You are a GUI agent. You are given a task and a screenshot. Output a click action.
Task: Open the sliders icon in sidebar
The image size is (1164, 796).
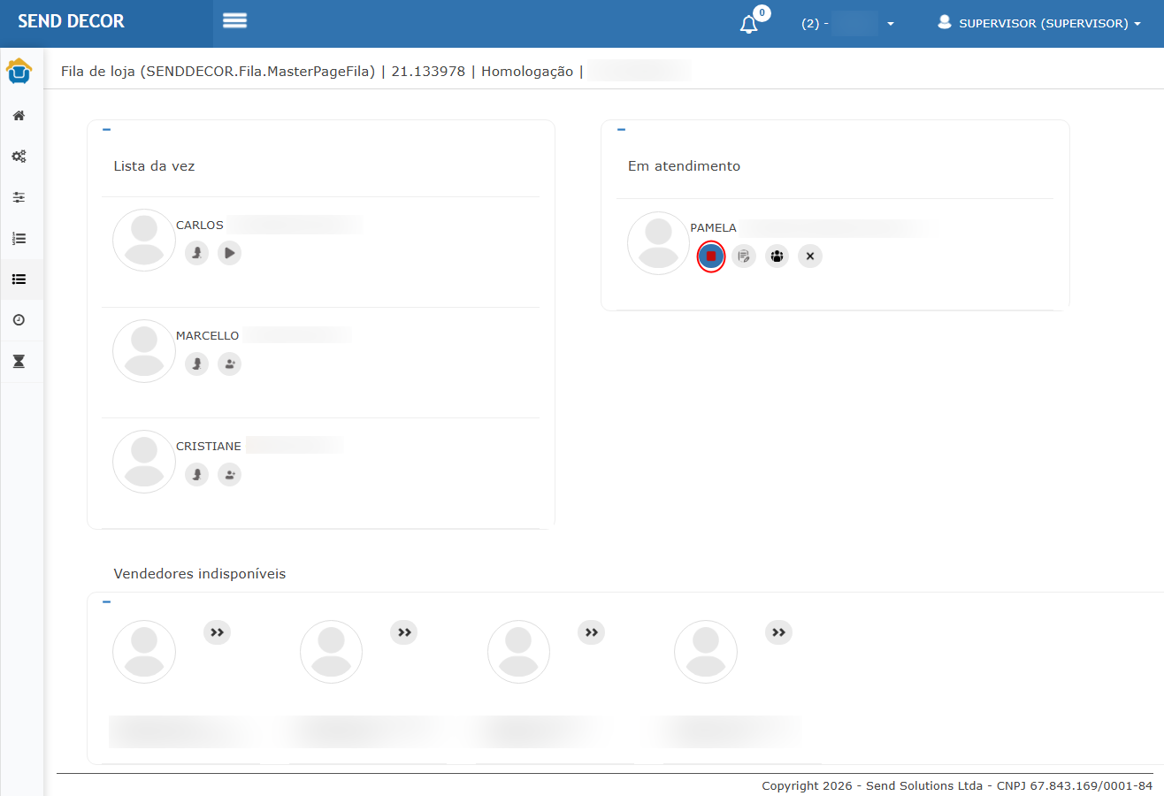coord(19,197)
